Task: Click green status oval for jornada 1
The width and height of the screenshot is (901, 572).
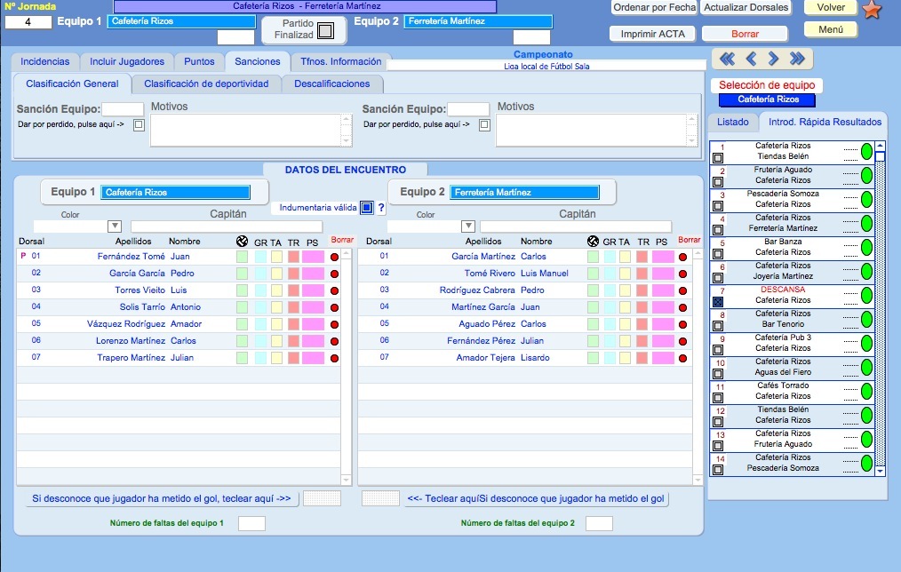Action: [866, 152]
